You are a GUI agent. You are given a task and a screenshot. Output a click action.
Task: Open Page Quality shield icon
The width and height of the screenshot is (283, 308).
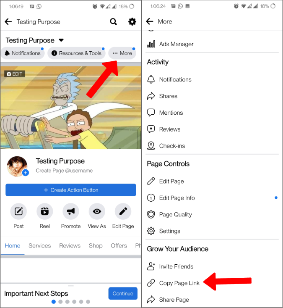(x=151, y=214)
